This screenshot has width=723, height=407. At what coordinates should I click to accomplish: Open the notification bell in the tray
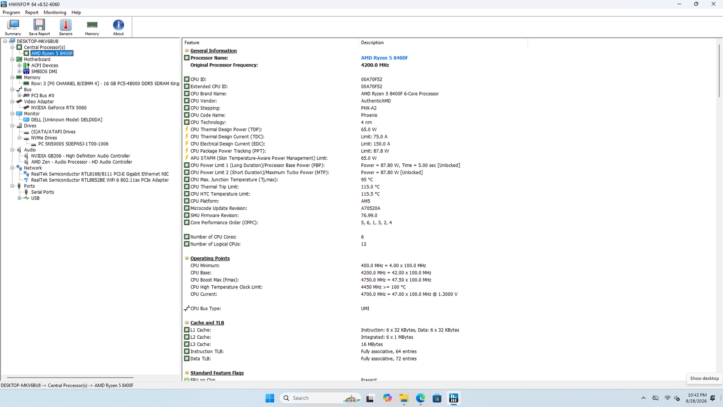pyautogui.click(x=713, y=398)
